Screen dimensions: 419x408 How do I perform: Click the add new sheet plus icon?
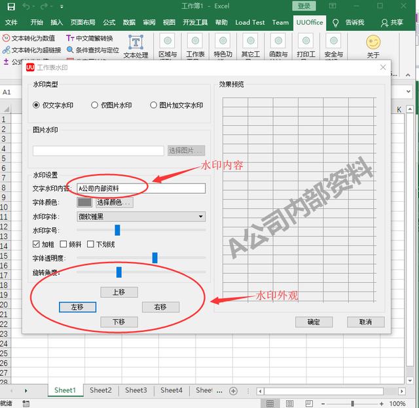point(233,390)
